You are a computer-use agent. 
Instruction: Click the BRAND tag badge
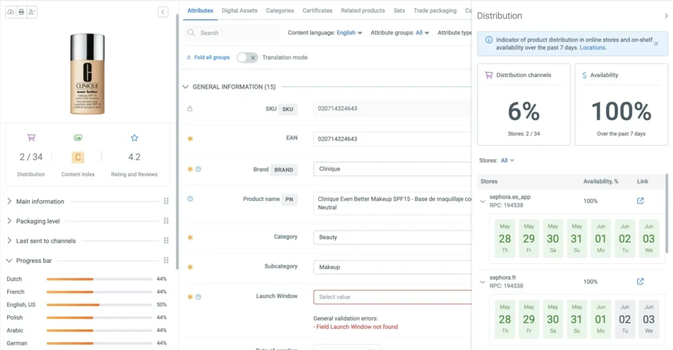[x=284, y=170]
